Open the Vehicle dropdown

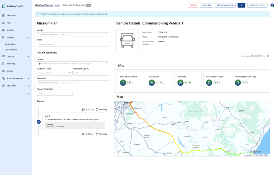pyautogui.click(x=73, y=35)
